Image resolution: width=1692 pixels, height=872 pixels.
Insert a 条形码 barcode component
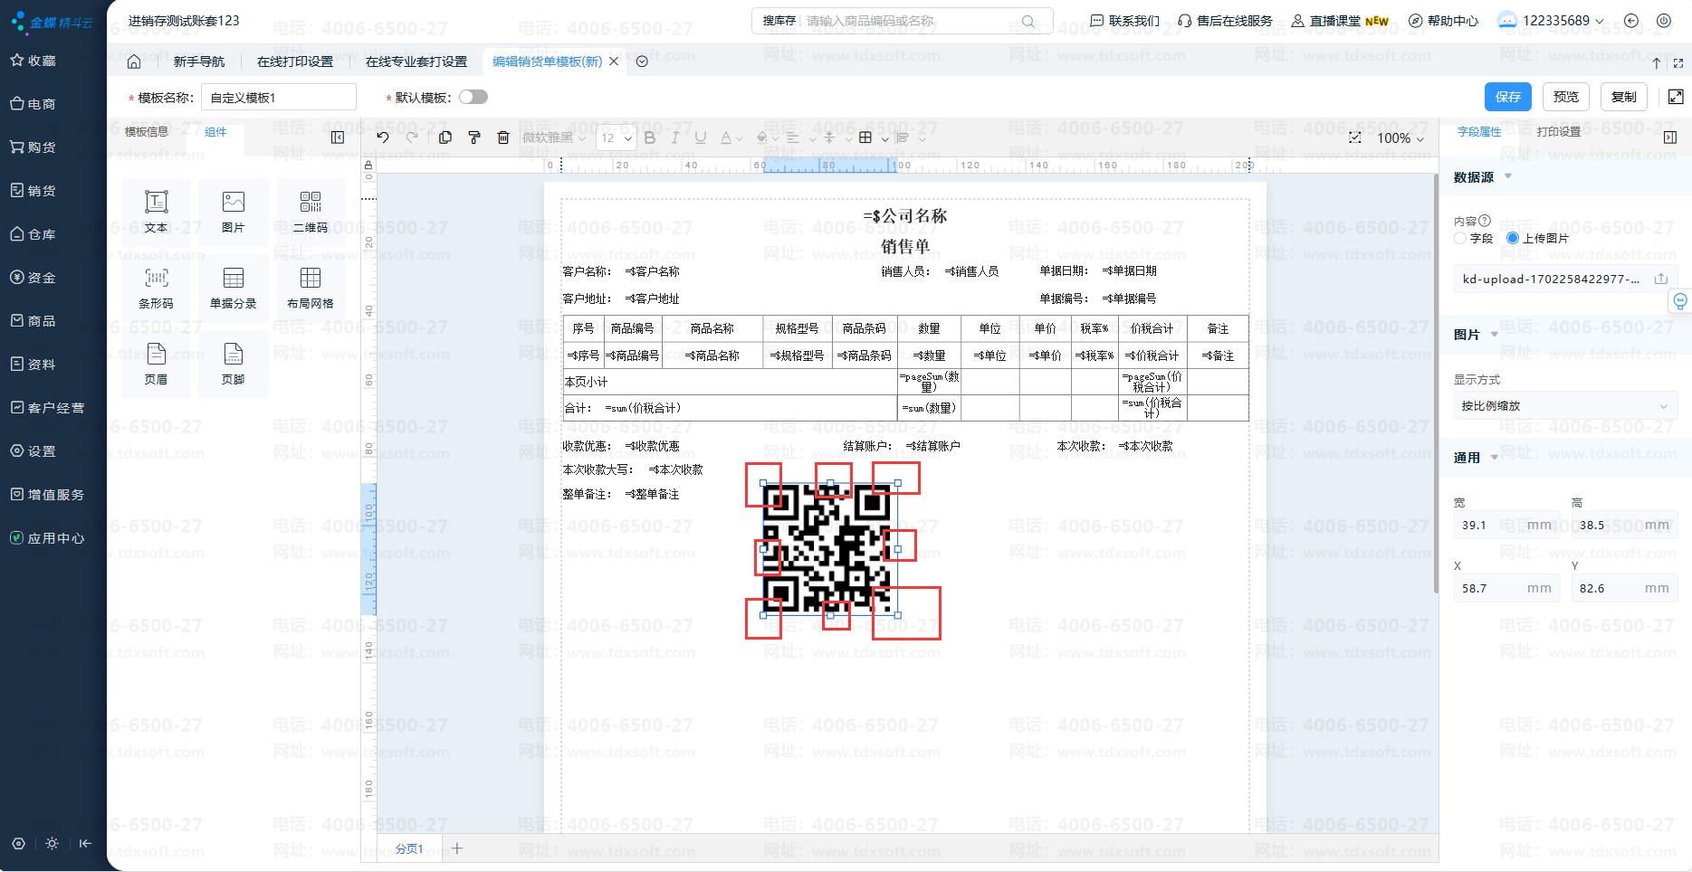point(156,288)
